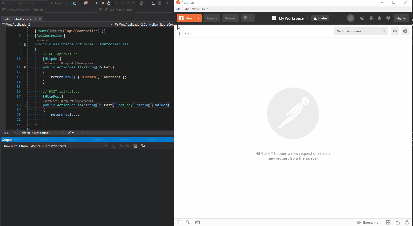Screen dimensions: 413x226
Task: Click Sign In in Postman
Action: pos(401,18)
